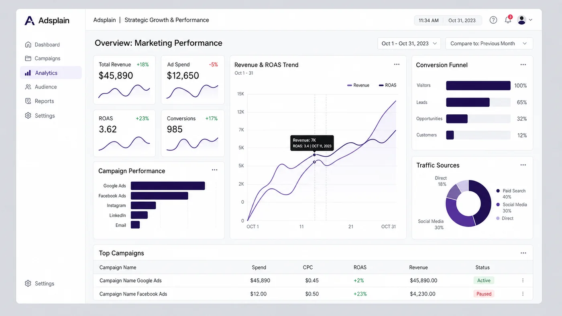Open the Ad Spend card
This screenshot has height=316, width=562.
coord(193,80)
